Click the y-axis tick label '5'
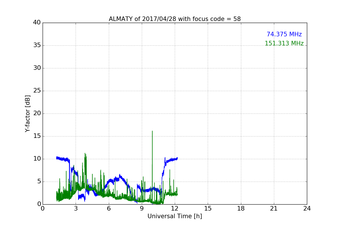Image resolution: width=341 pixels, height=227 pixels. (39, 182)
